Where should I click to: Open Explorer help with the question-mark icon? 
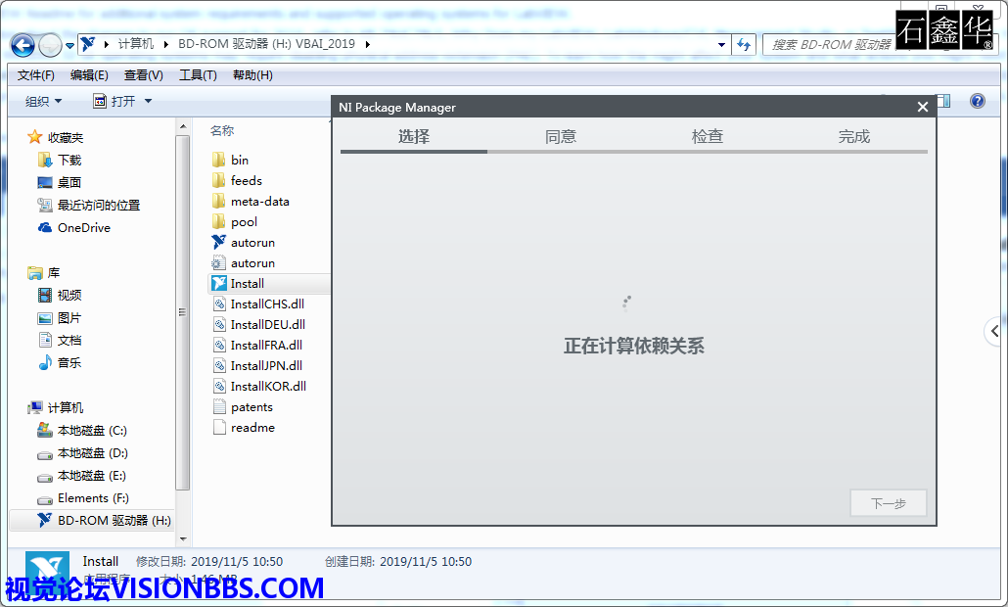pos(977,101)
